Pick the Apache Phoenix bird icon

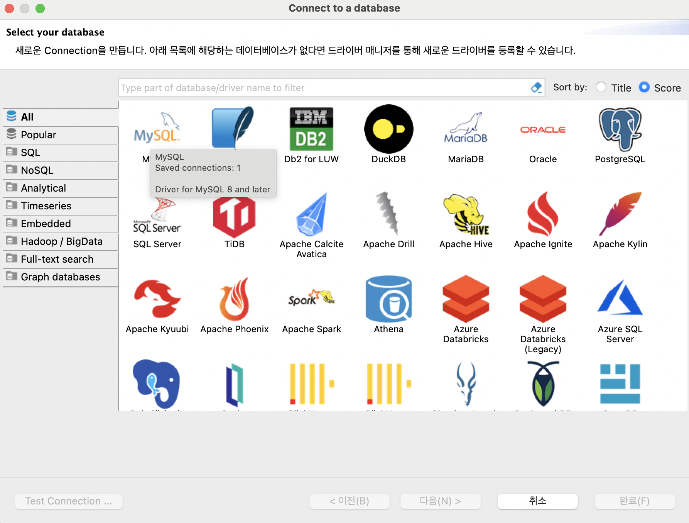point(234,299)
